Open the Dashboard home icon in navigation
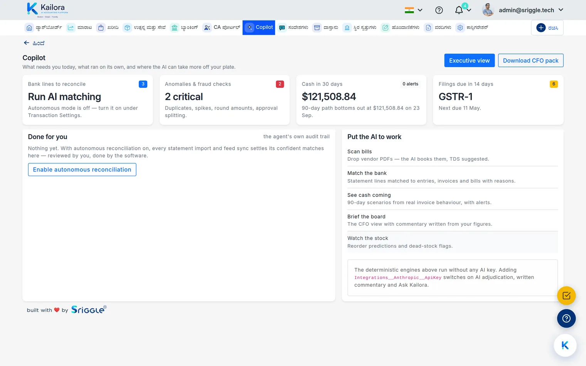This screenshot has width=586, height=366. 29,28
